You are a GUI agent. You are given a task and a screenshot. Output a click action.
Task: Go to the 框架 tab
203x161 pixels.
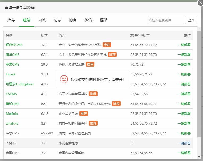(x=104, y=20)
